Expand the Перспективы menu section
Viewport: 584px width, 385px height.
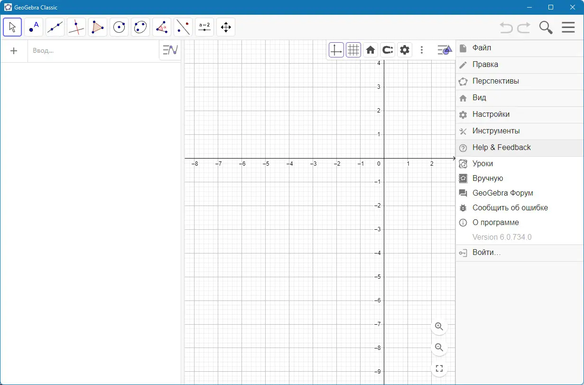(x=520, y=81)
